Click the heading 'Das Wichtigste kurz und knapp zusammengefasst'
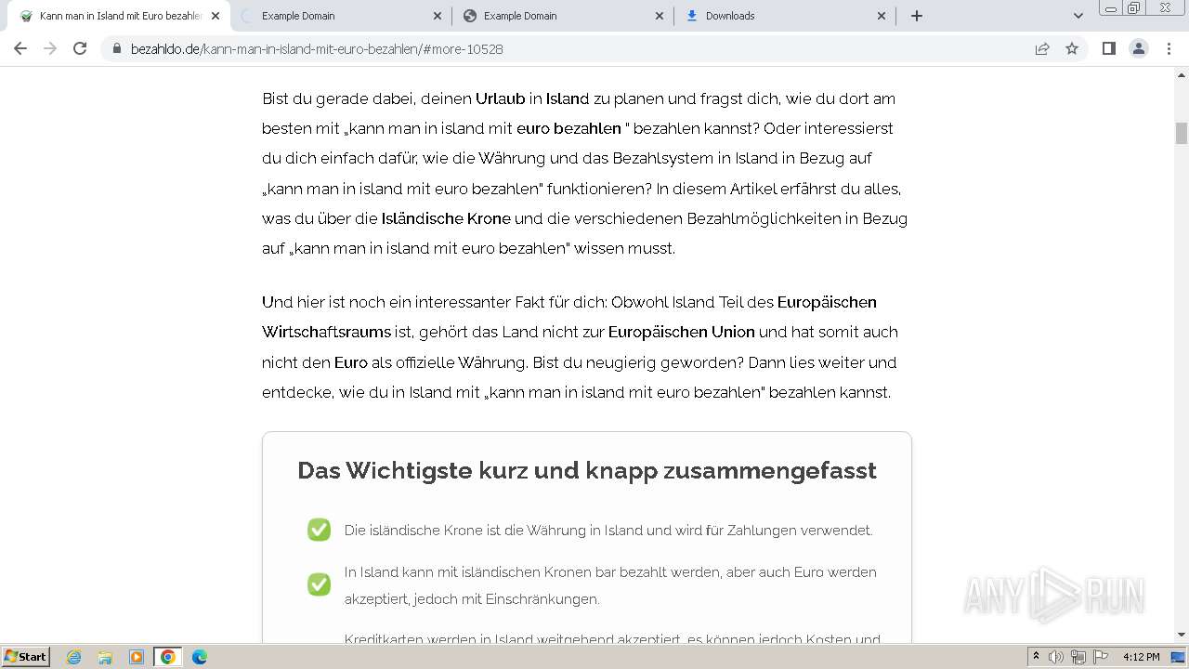Viewport: 1189px width, 669px height. (x=587, y=470)
